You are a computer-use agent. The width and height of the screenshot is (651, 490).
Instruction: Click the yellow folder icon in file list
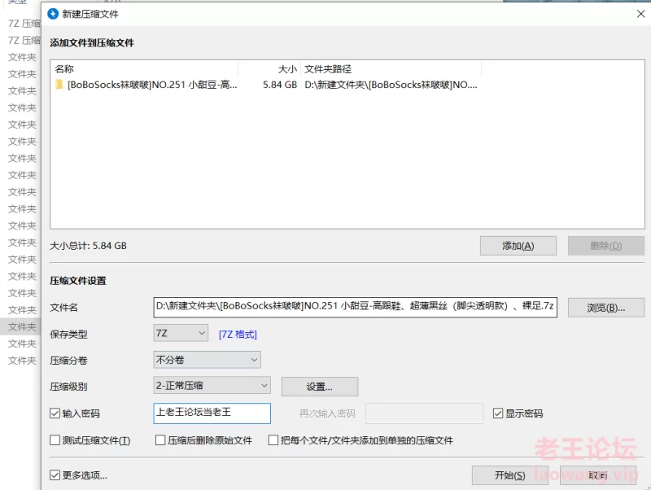(59, 85)
